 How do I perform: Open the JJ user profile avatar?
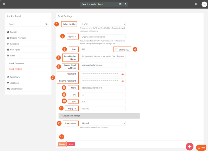coord(204,4)
